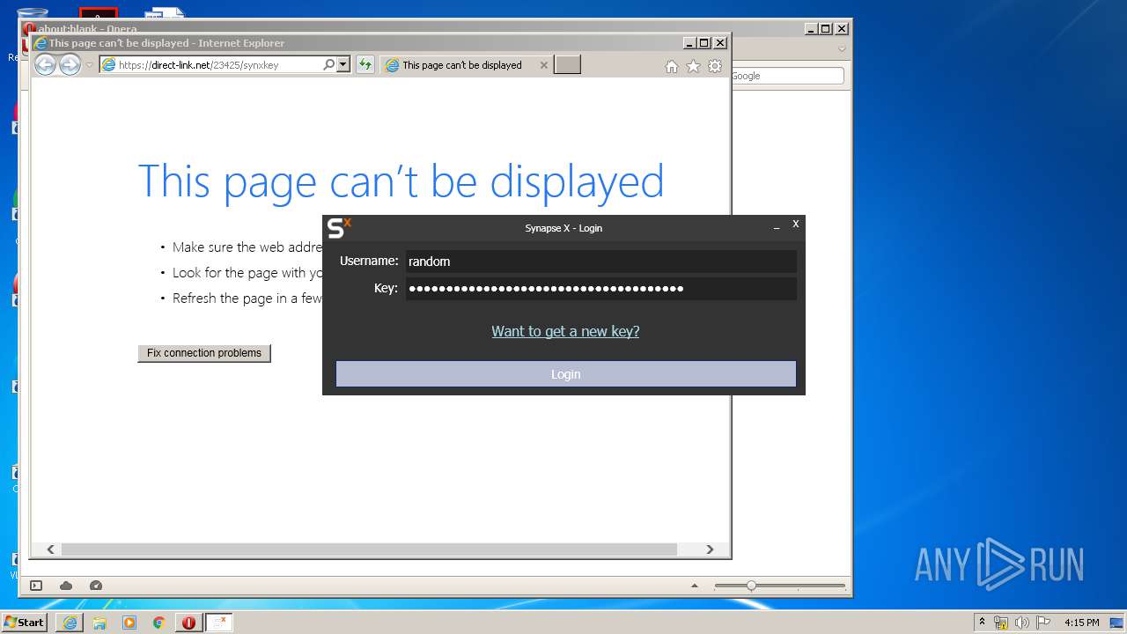
Task: Go forward in Internet Explorer
Action: point(70,64)
